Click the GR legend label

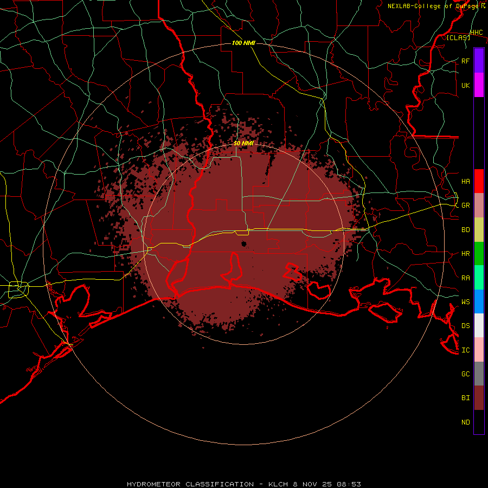(466, 206)
